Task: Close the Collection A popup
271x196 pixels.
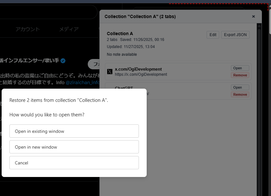Action: coord(253,16)
